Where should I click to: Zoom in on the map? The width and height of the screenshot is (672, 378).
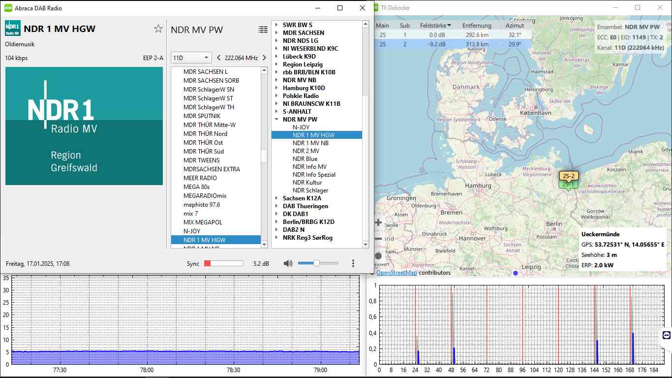pos(378,222)
